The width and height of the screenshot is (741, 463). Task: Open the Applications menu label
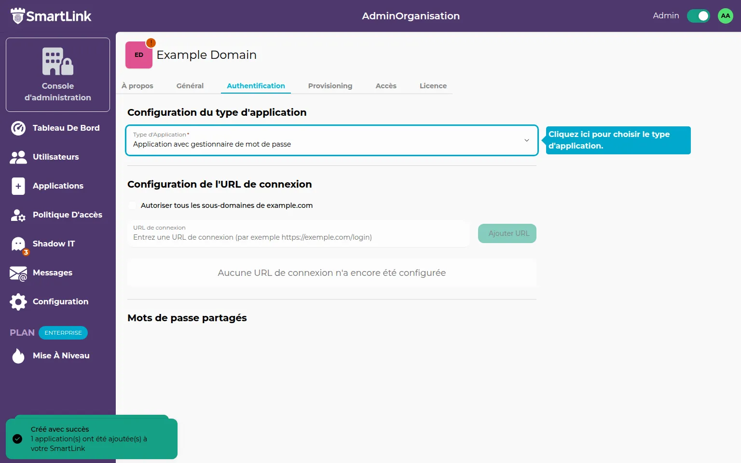(58, 186)
